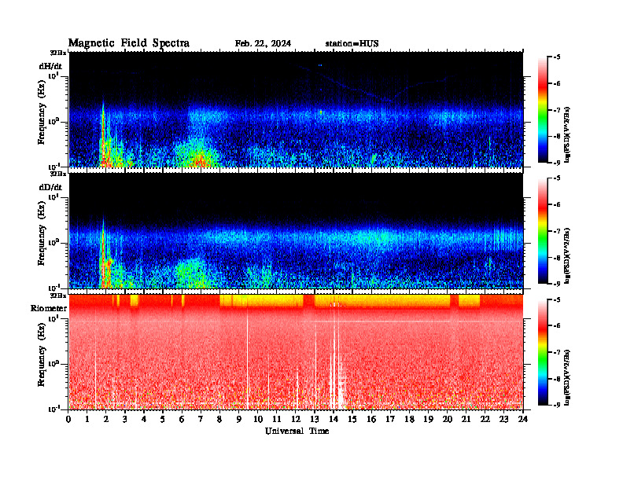Screen dimensions: 623x481
Task: Click hour 10 on the Universal Time axis
Action: (258, 420)
